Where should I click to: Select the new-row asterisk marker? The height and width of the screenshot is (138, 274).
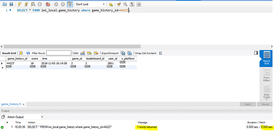2,68
